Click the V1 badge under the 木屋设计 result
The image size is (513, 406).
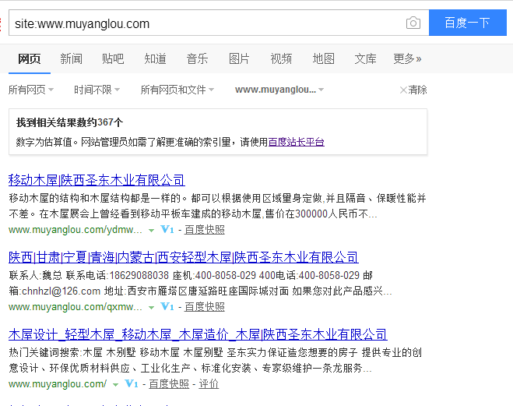point(132,384)
